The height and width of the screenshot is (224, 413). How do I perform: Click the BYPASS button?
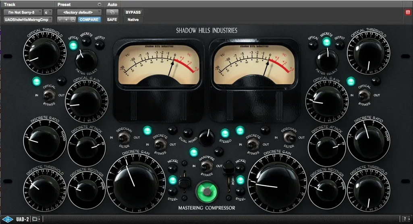coord(133,12)
